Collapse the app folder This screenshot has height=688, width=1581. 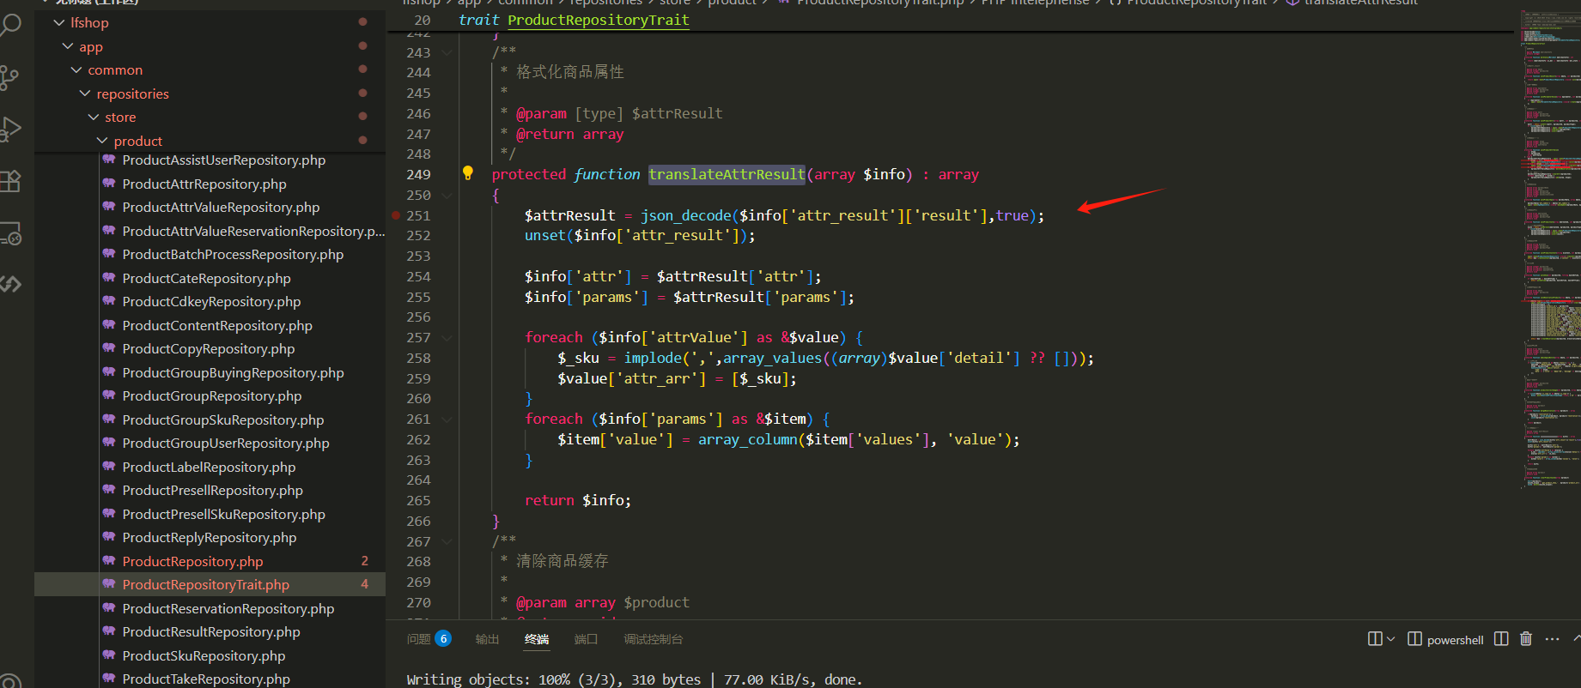[x=68, y=46]
